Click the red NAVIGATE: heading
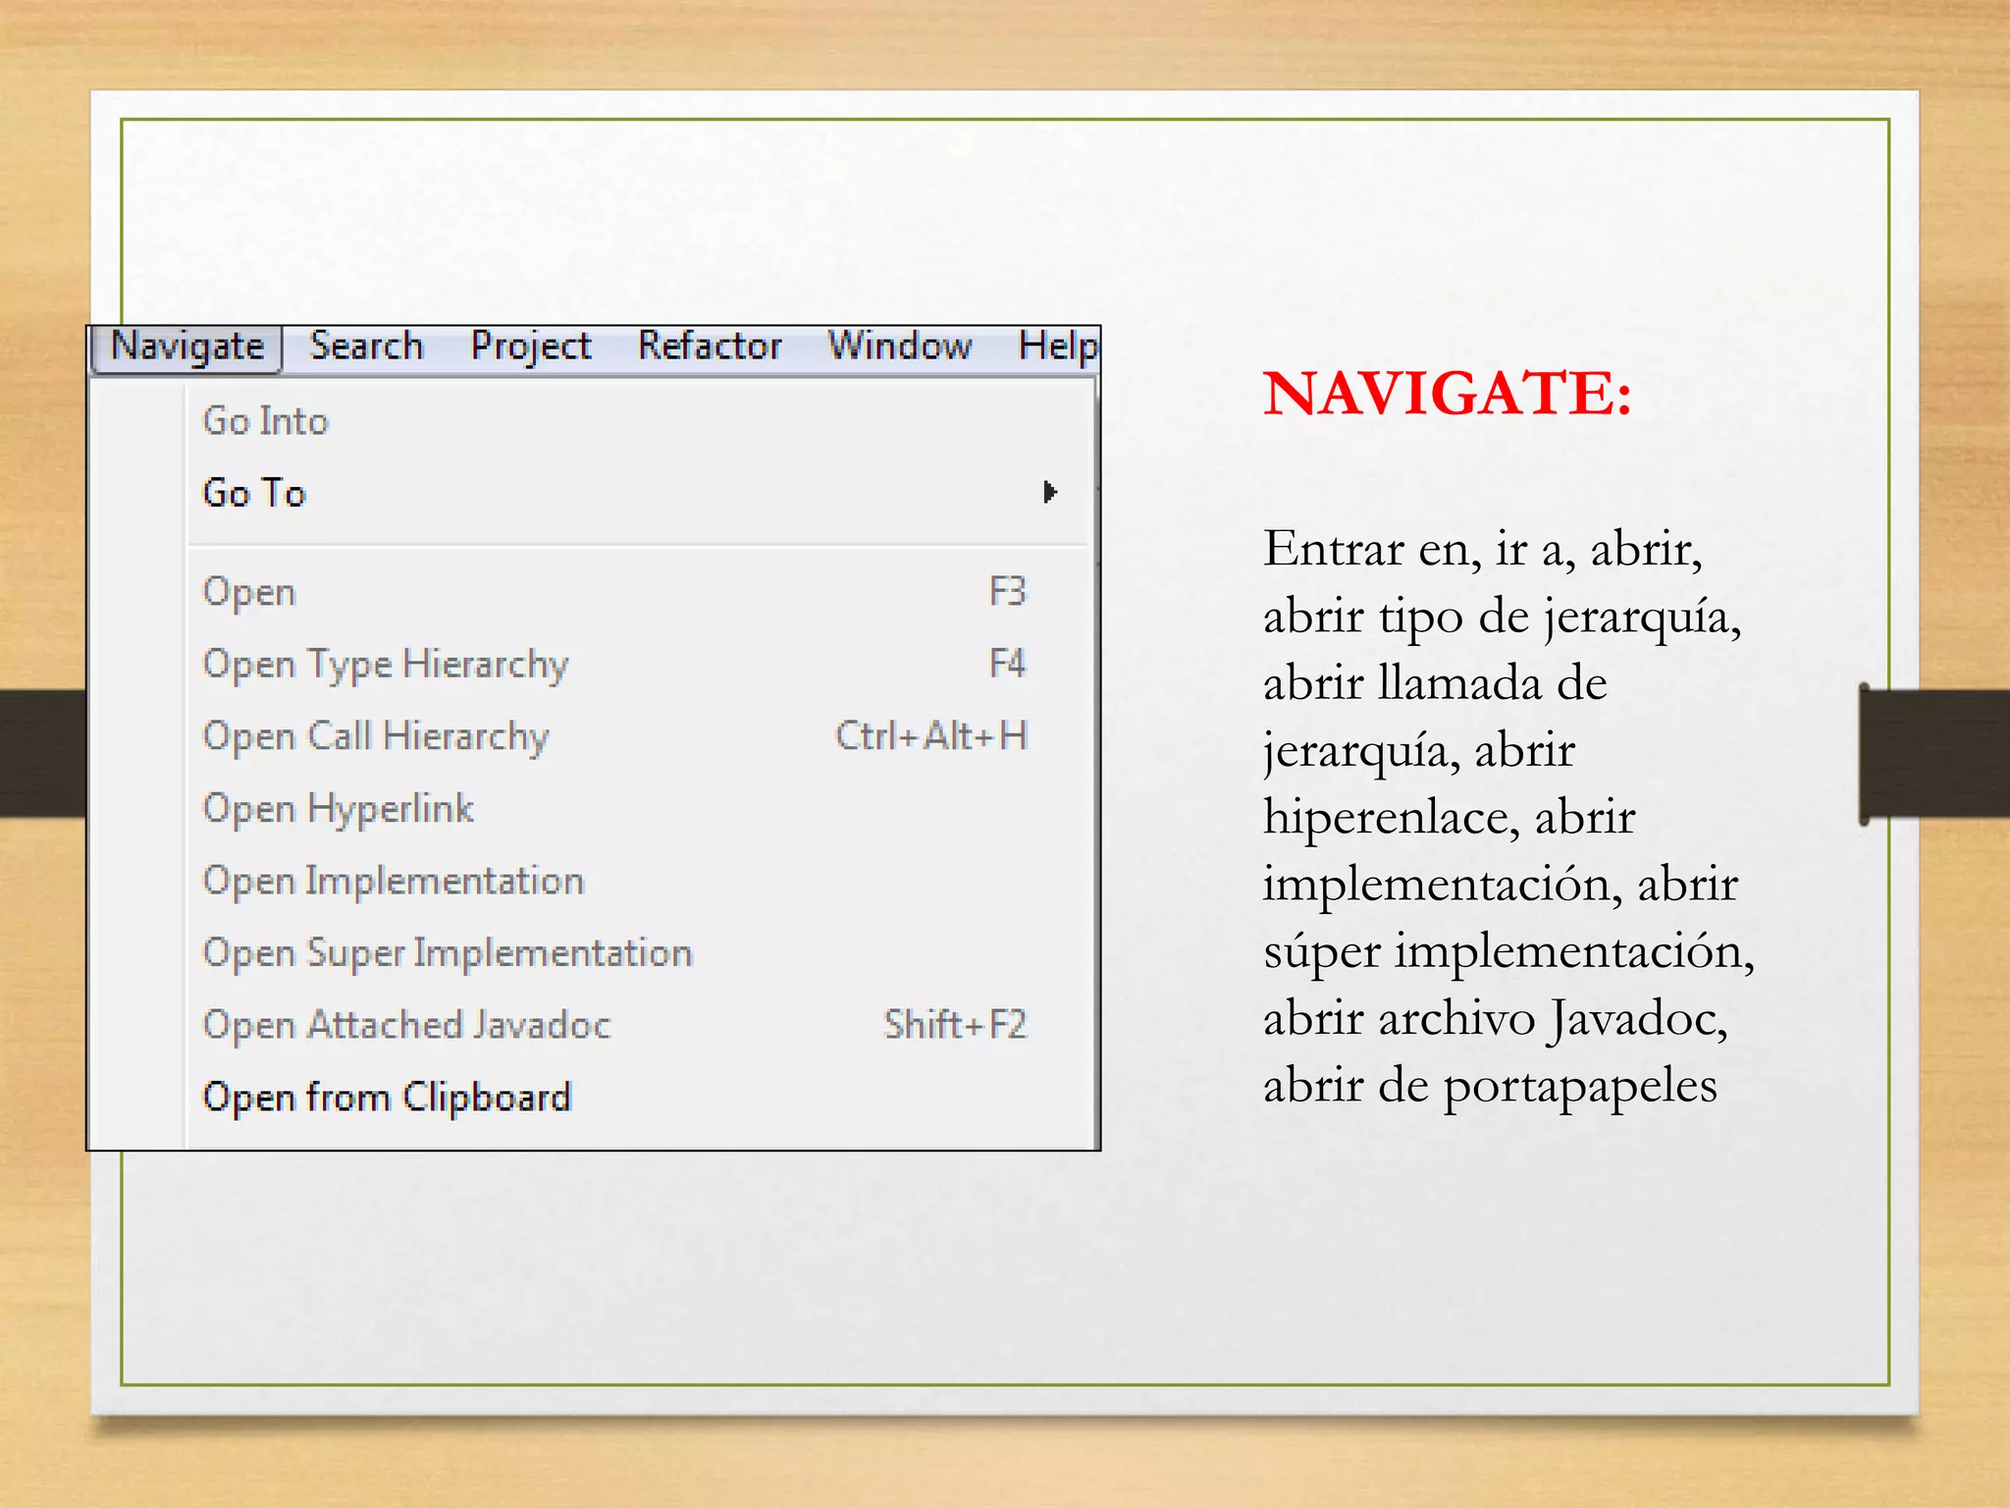 coord(1448,394)
